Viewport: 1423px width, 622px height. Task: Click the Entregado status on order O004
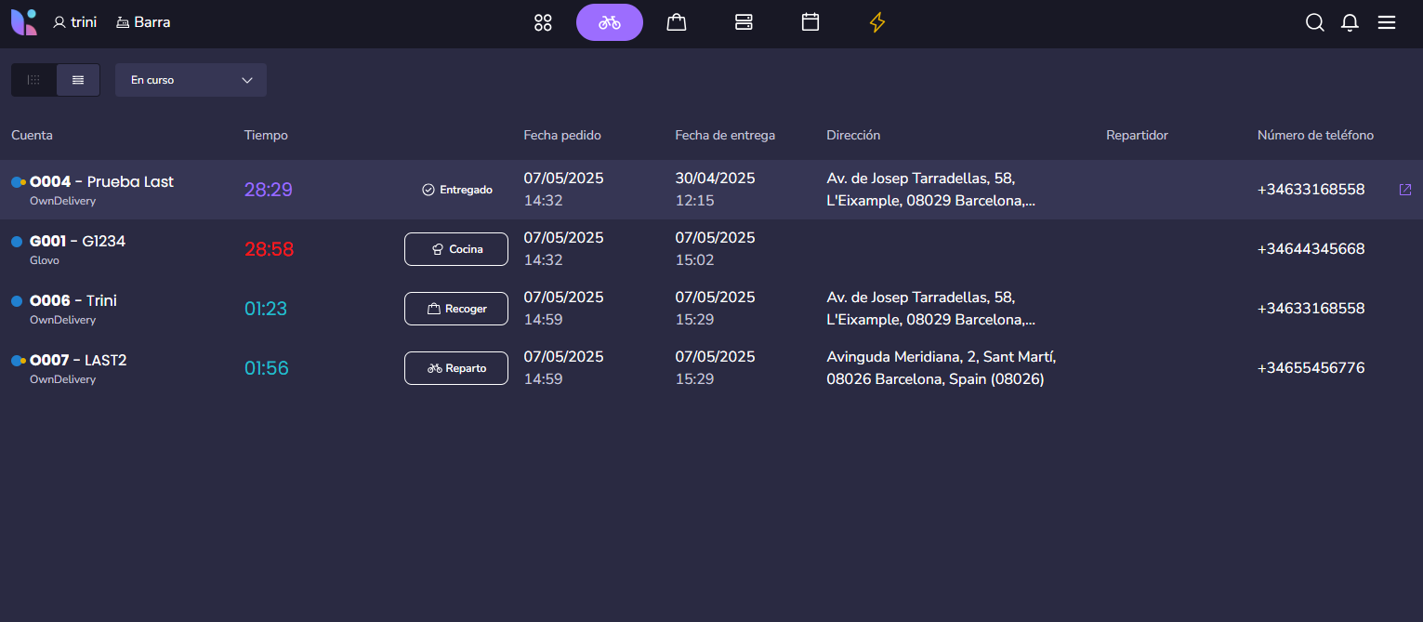click(x=456, y=190)
